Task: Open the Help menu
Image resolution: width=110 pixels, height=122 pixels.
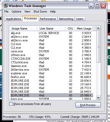Action: coord(53,12)
